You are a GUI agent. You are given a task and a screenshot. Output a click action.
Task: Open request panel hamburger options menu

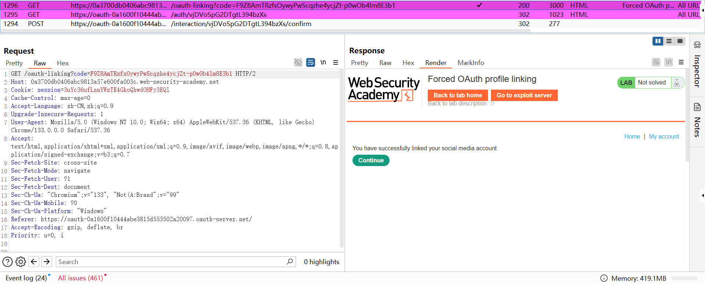[336, 62]
